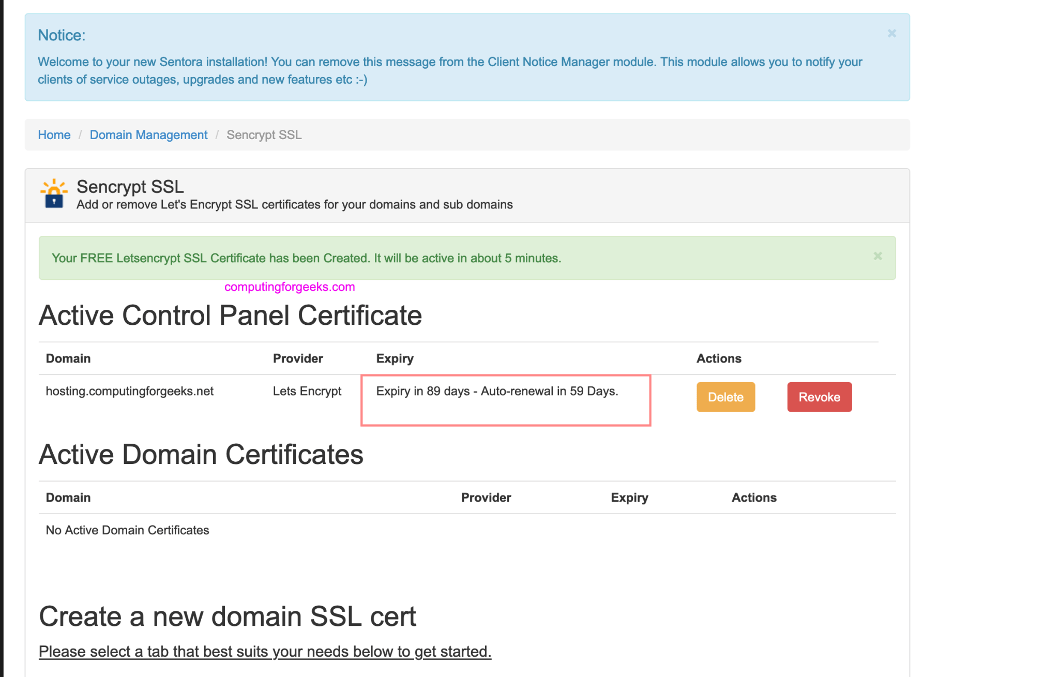The height and width of the screenshot is (677, 1059).
Task: Revoke the Lets Encrypt certificate
Action: coord(819,397)
